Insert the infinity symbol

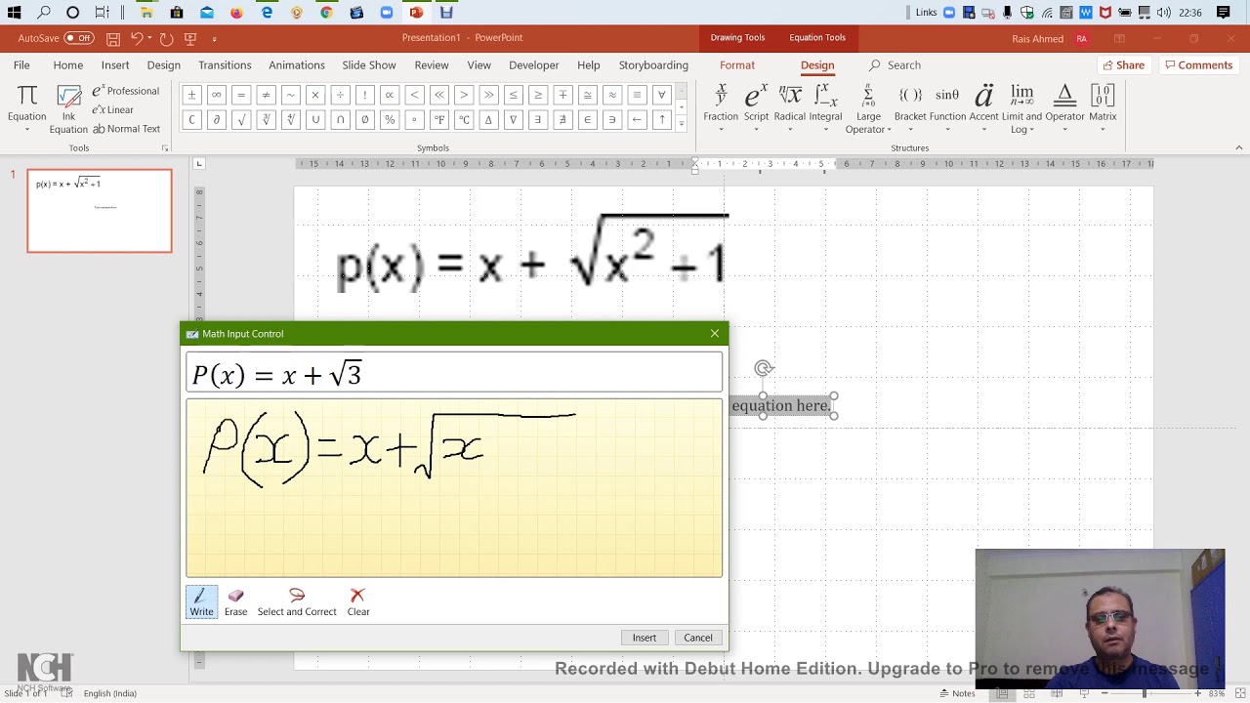click(217, 95)
